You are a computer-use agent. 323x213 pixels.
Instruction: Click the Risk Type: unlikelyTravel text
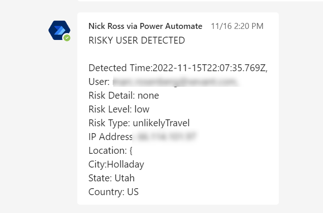(139, 123)
